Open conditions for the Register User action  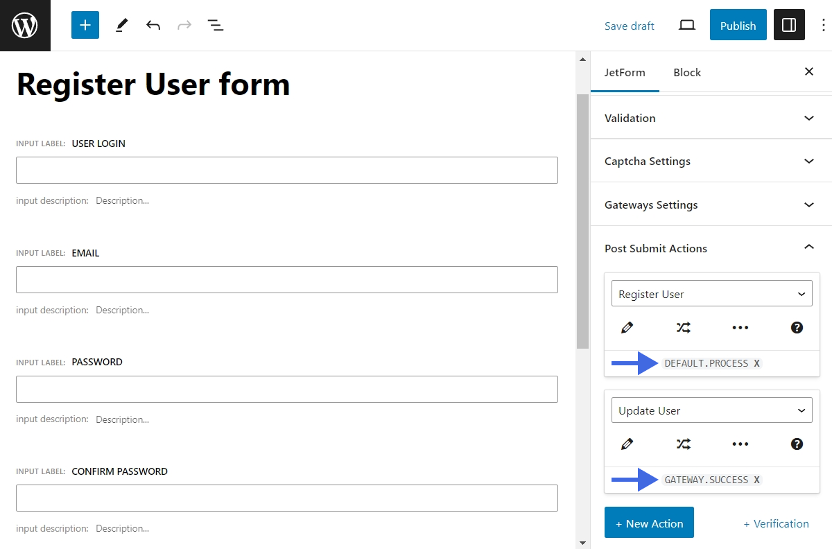point(684,327)
